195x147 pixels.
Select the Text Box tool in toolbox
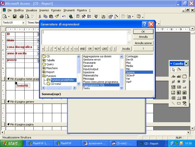(179, 76)
